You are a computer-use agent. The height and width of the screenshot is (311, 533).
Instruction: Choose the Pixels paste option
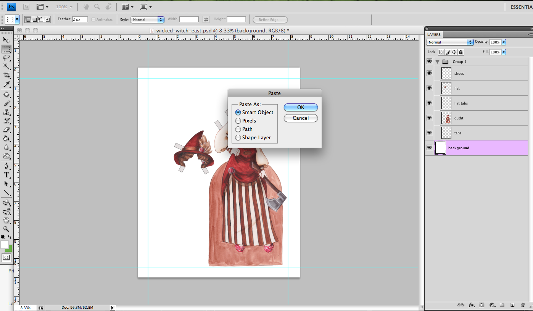click(245, 121)
